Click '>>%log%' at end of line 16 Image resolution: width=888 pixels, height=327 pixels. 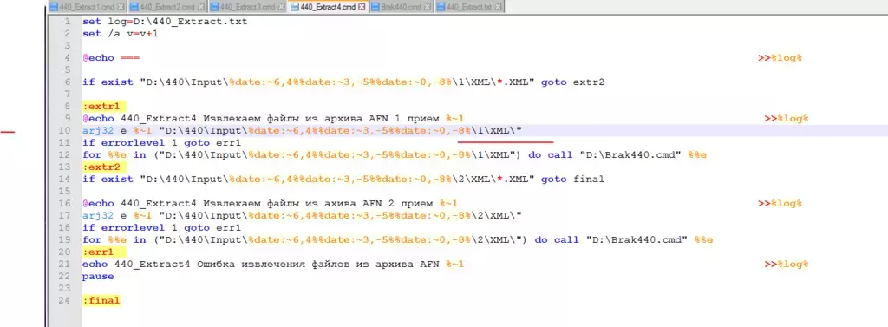coord(780,204)
